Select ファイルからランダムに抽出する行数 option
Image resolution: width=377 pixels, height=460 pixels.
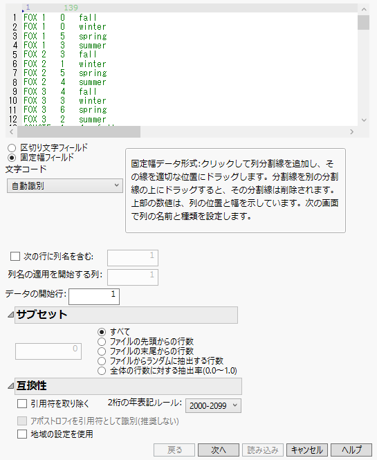click(x=102, y=361)
